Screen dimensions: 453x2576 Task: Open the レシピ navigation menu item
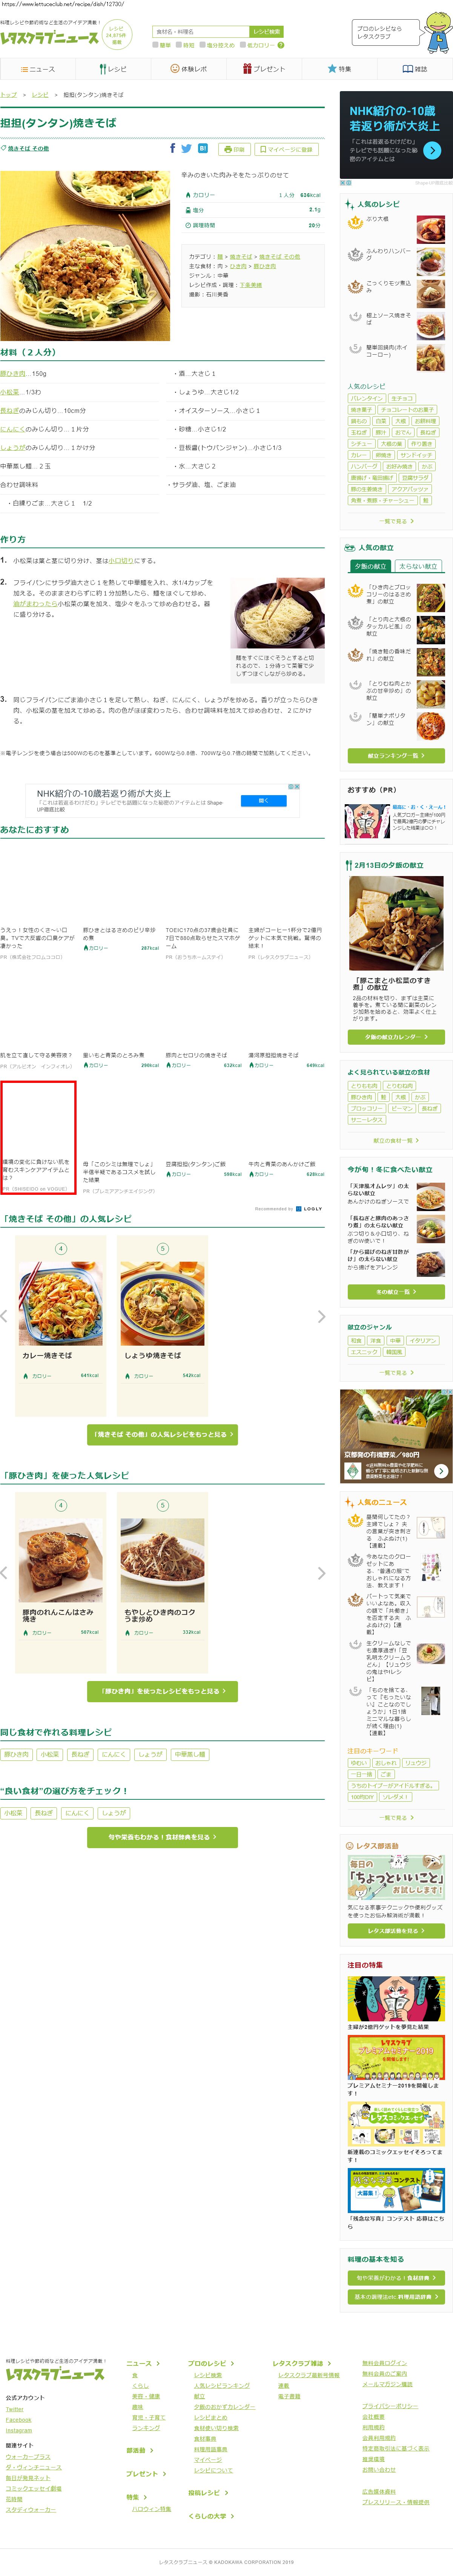(x=113, y=69)
